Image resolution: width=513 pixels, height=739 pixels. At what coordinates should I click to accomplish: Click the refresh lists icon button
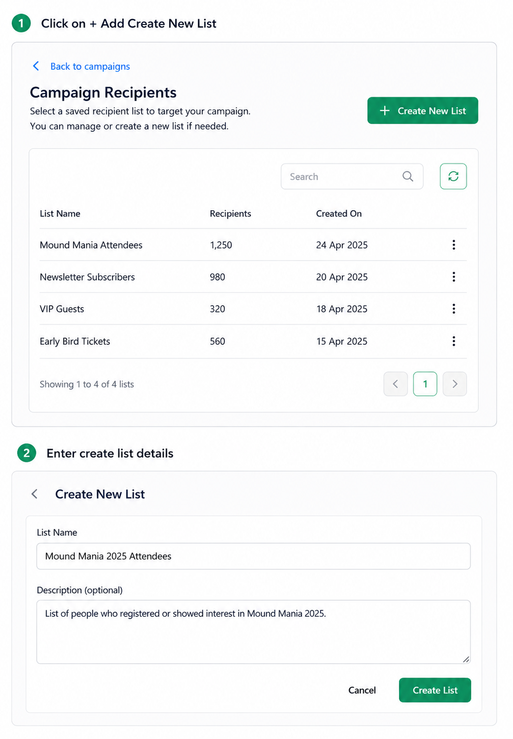(453, 176)
